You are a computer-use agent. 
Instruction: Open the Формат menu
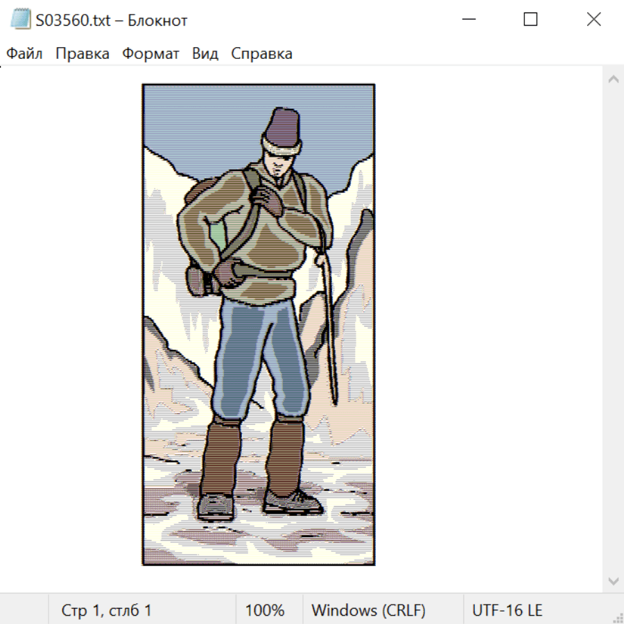[x=150, y=54]
